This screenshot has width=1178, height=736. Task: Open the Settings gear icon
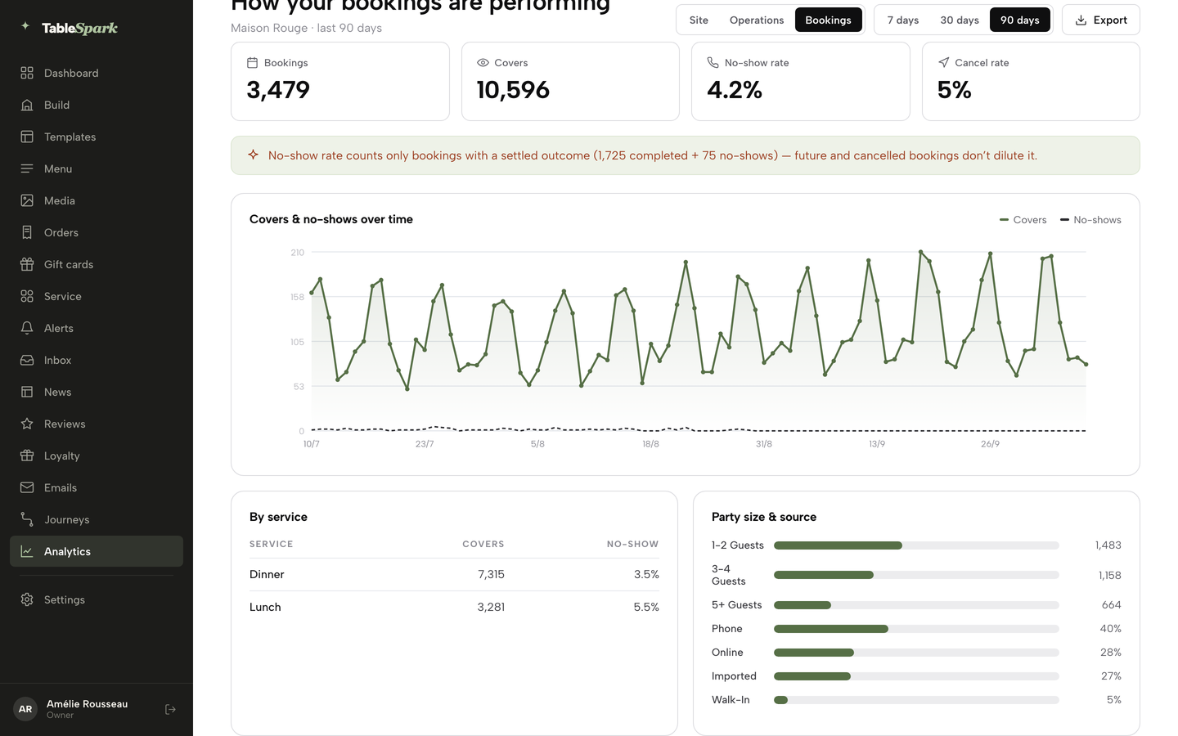[27, 599]
